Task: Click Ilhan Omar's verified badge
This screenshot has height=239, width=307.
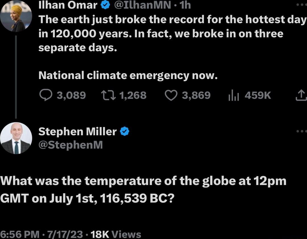Action: tap(105, 5)
